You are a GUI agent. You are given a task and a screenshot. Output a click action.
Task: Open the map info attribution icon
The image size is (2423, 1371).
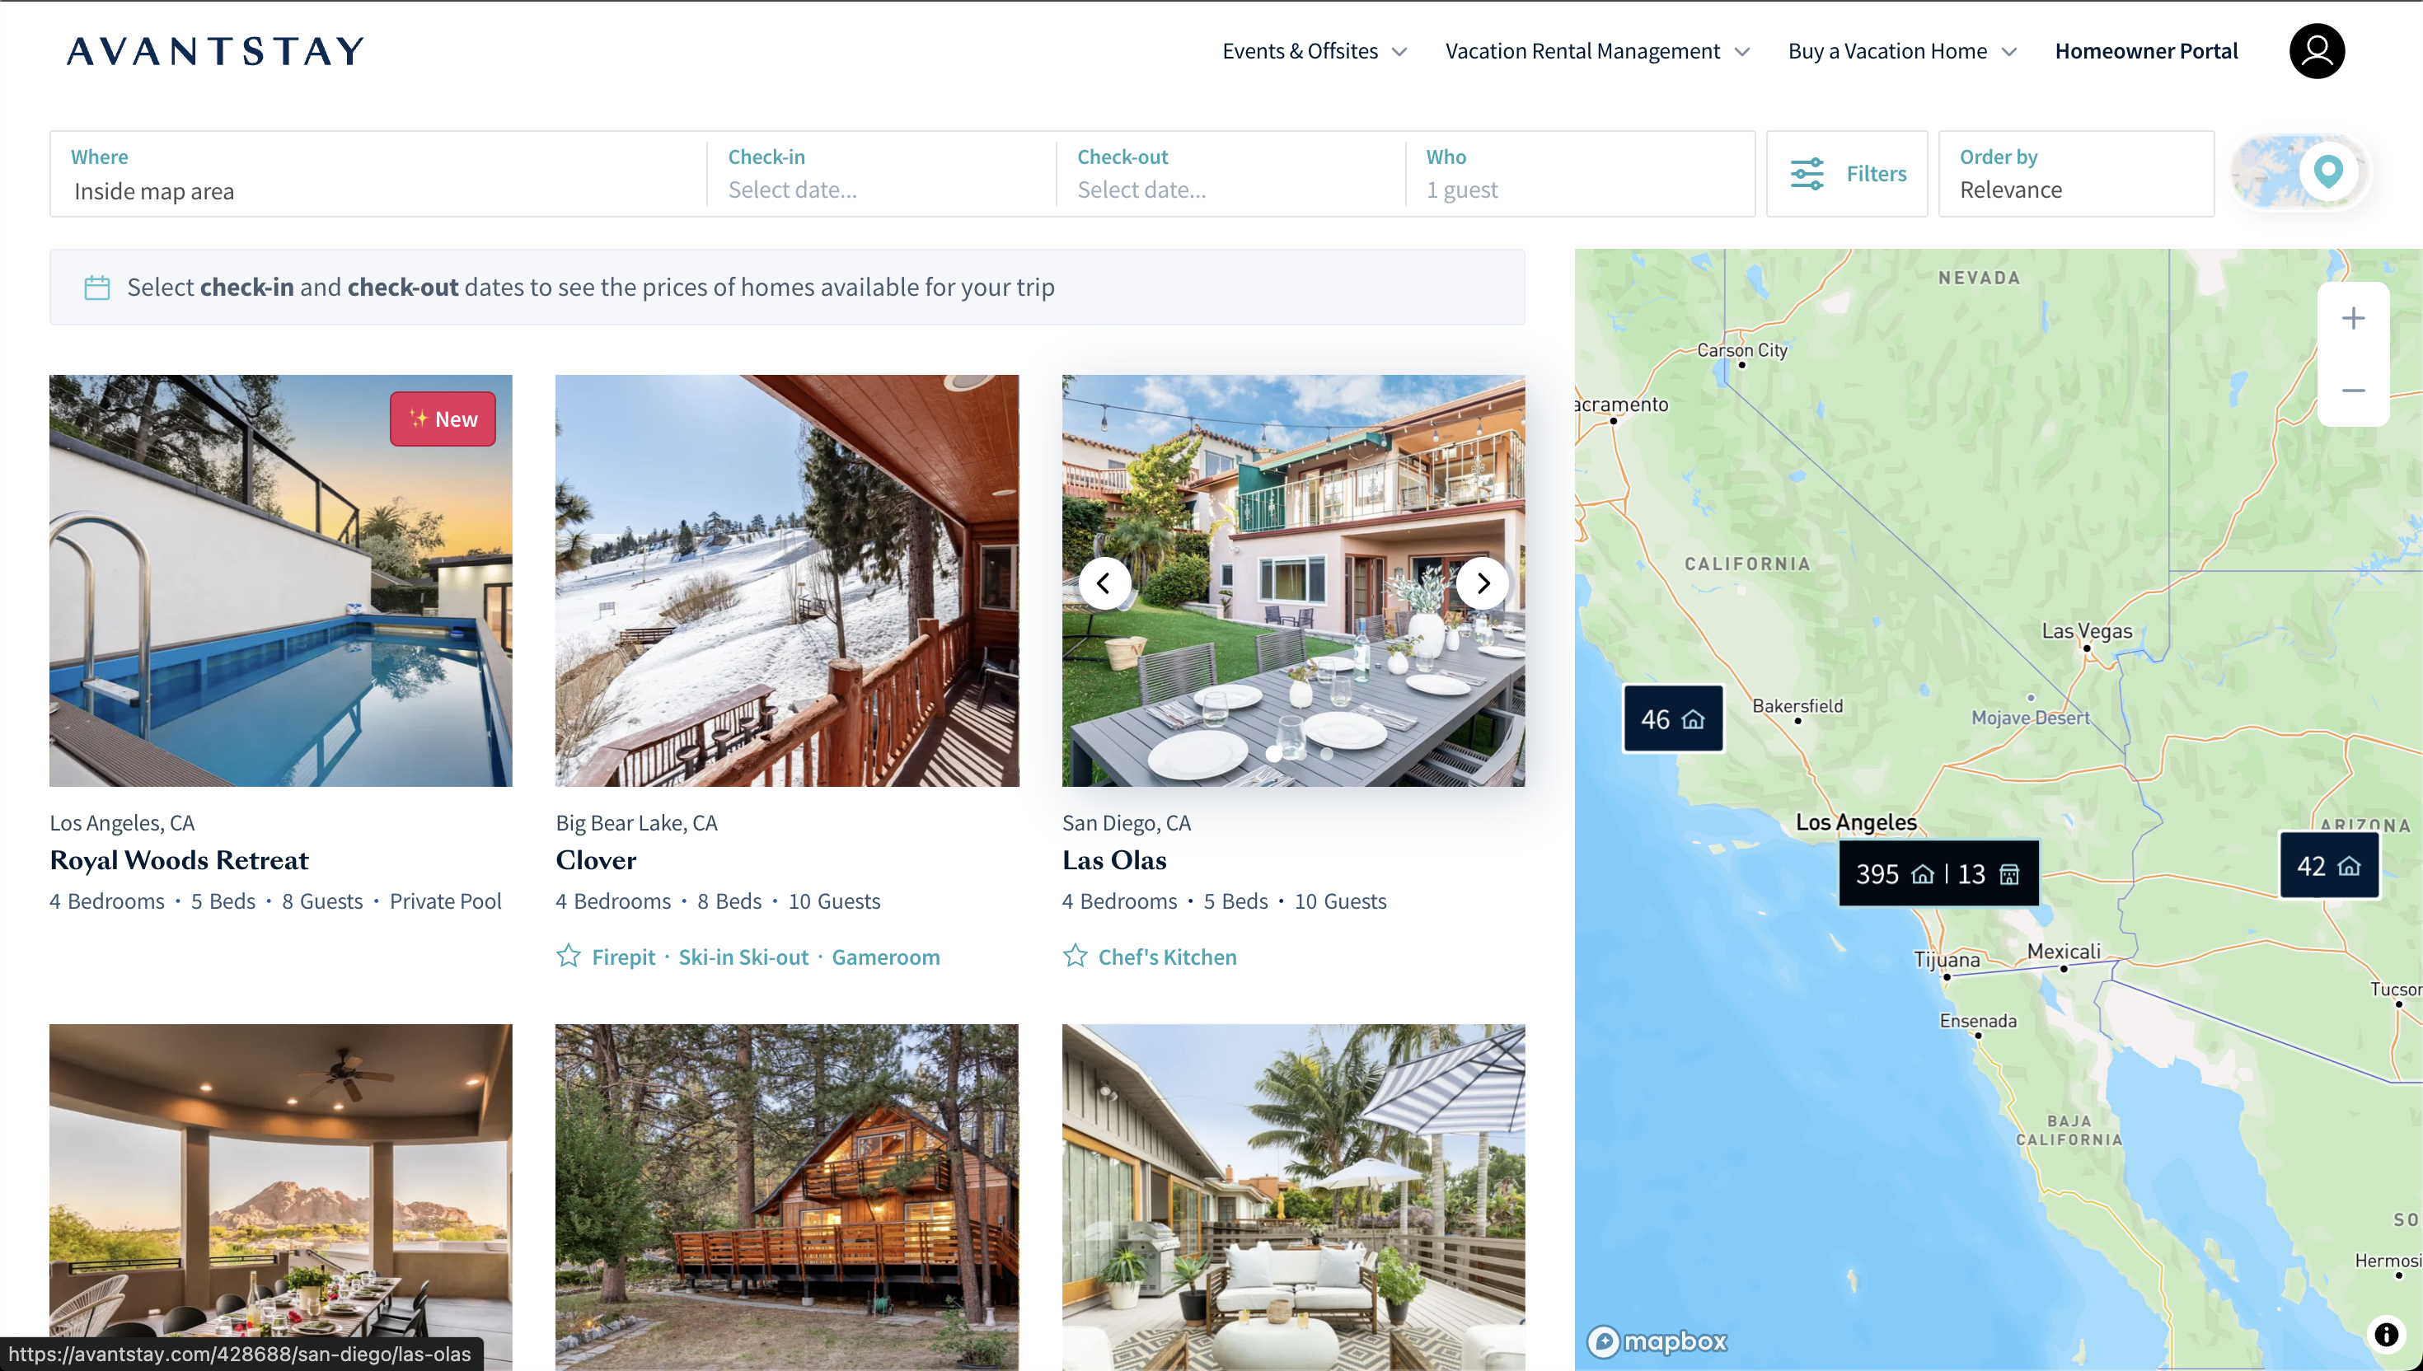tap(2384, 1333)
